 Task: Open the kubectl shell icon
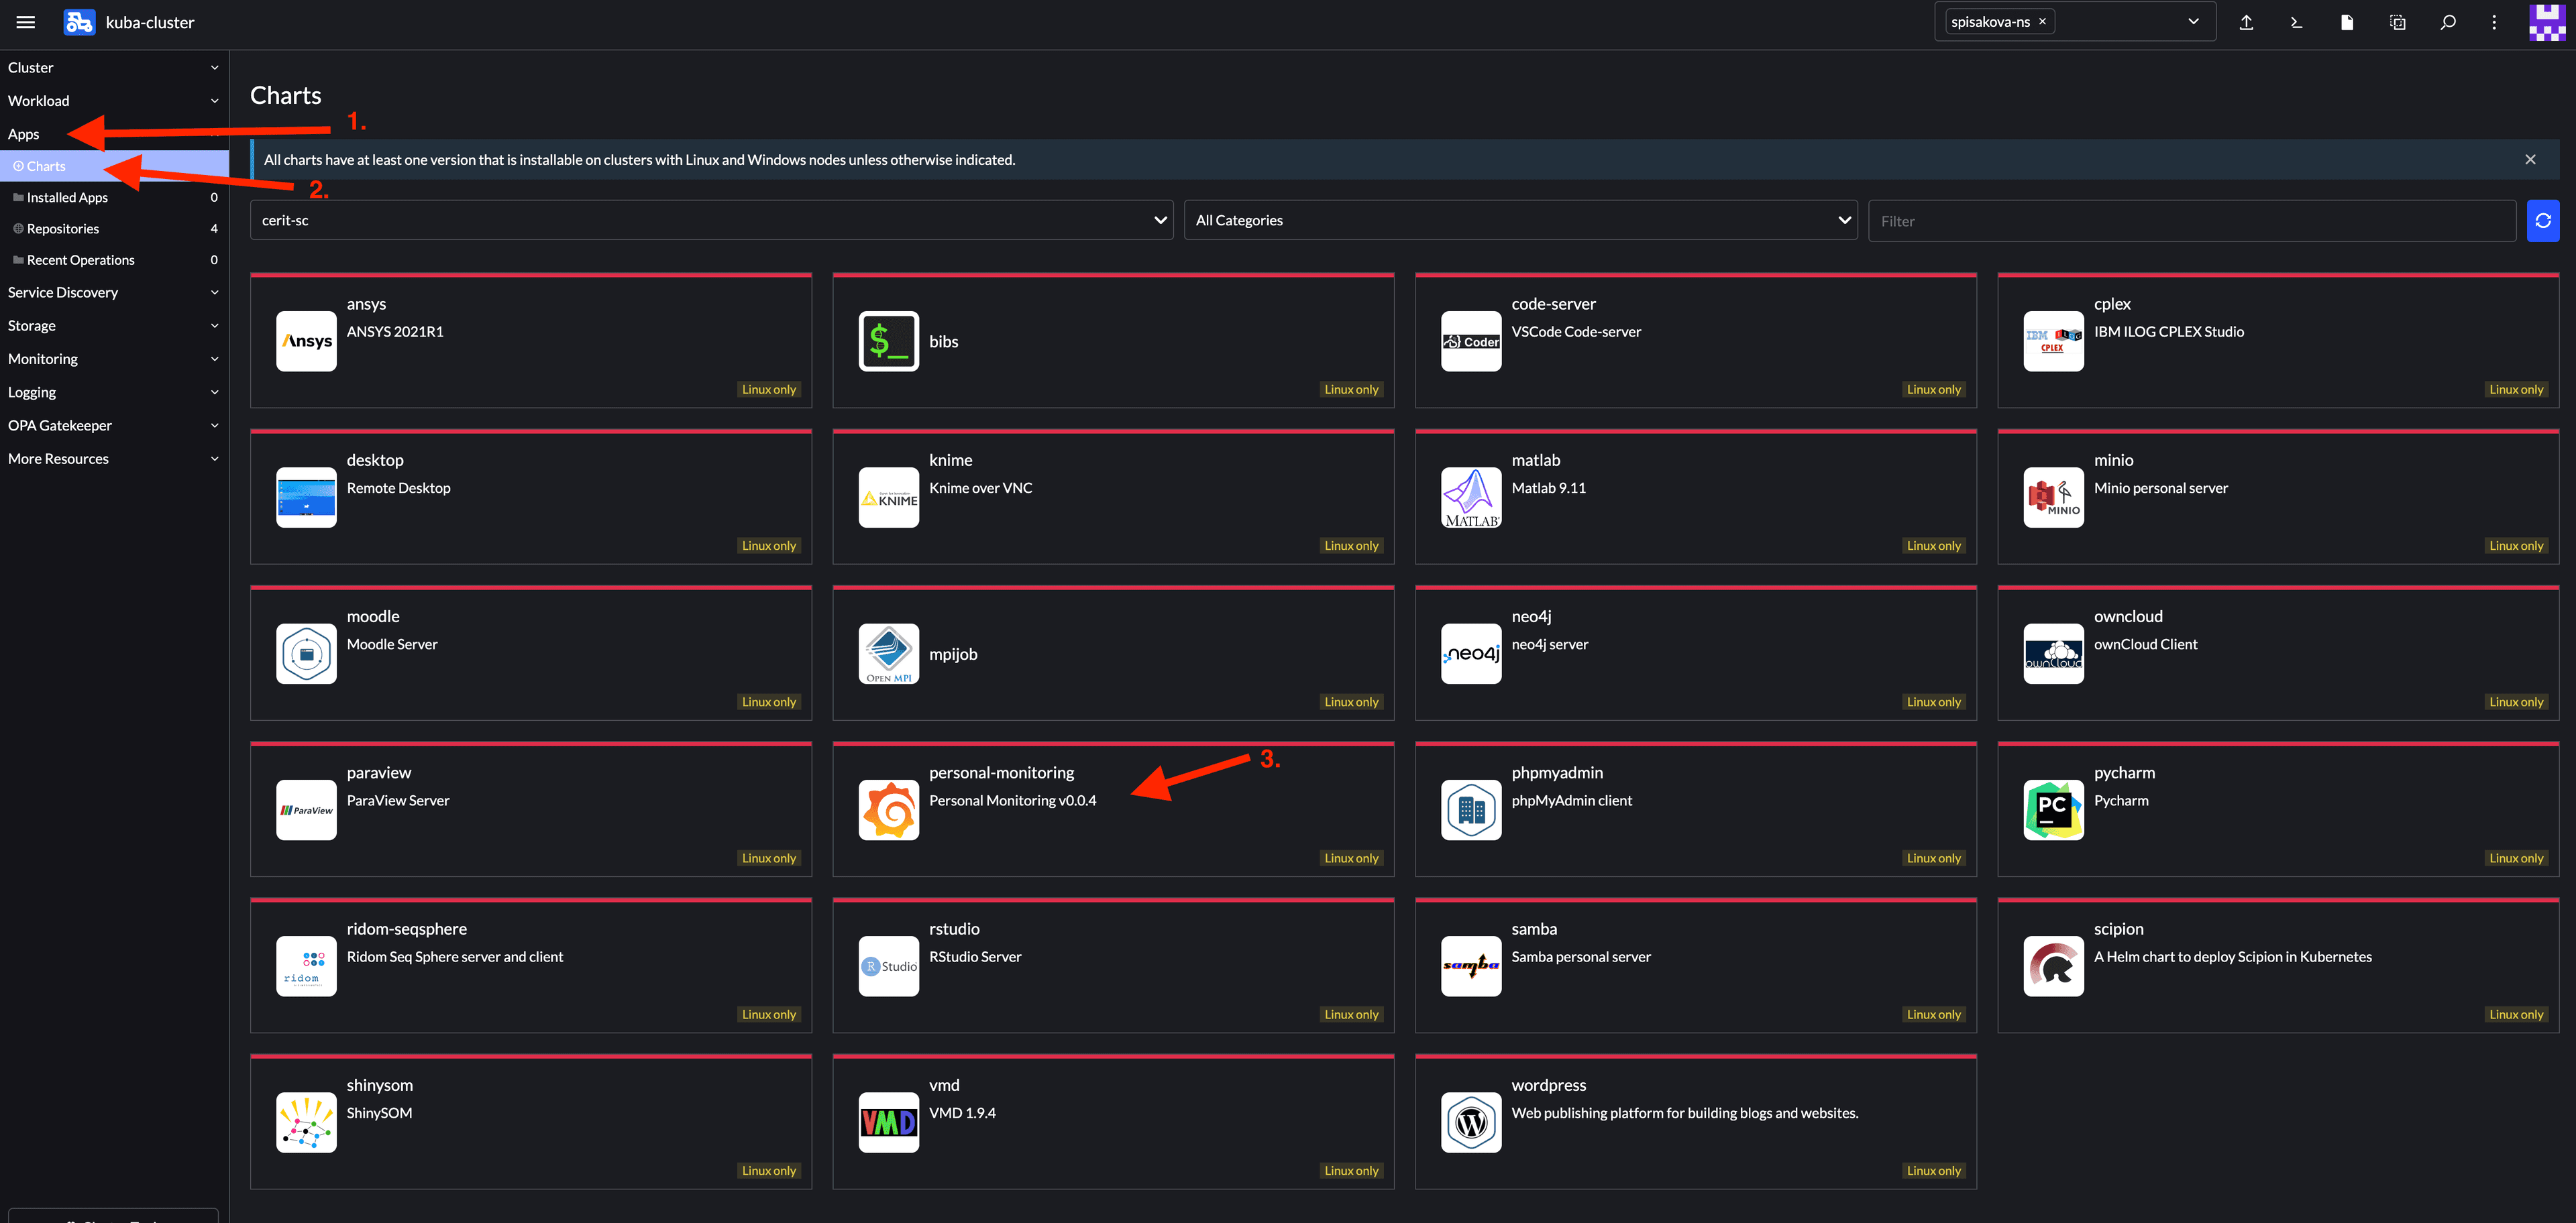(2296, 22)
